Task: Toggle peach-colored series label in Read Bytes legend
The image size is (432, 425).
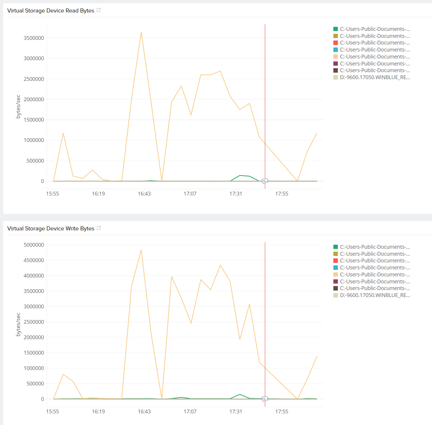Action: tap(375, 57)
